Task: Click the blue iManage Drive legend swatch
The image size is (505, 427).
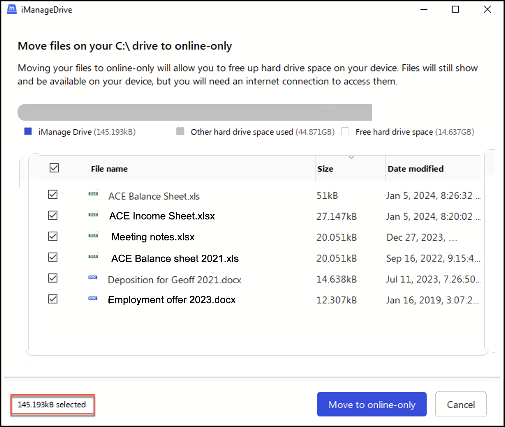Action: 28,132
